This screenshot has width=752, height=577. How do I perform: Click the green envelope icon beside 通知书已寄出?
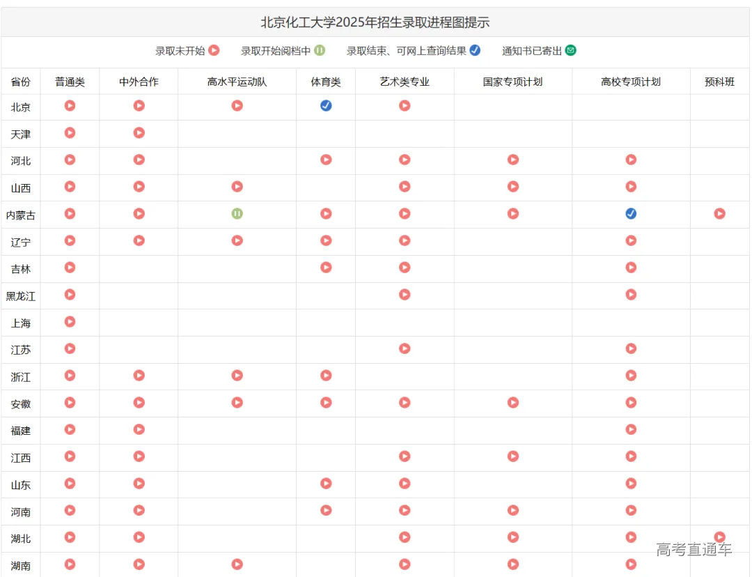point(571,50)
